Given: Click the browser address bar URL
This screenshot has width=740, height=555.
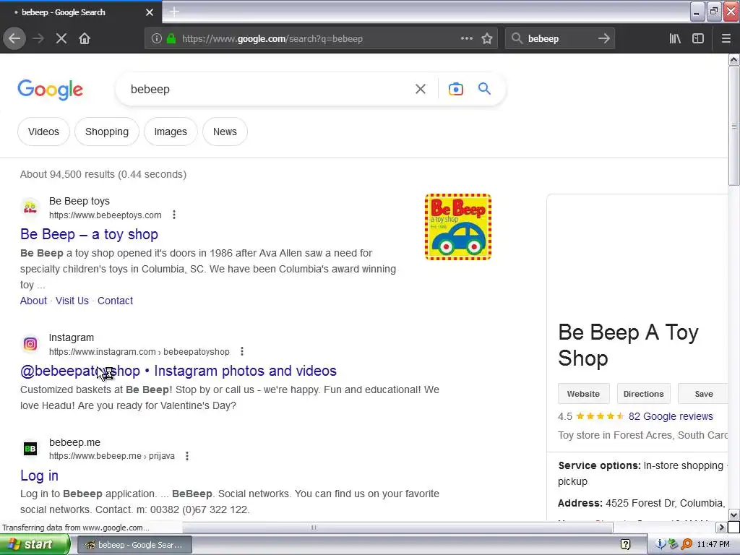Looking at the screenshot, I should click(272, 39).
